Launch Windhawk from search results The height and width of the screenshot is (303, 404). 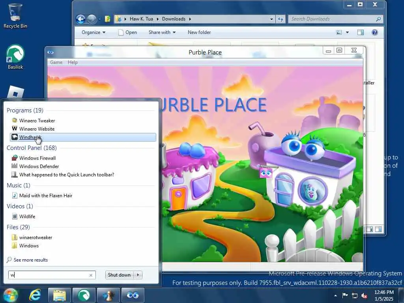(x=82, y=137)
